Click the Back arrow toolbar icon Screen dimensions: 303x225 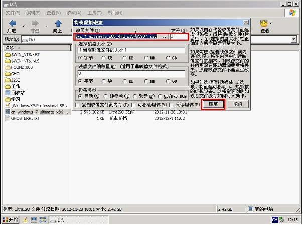click(x=13, y=24)
